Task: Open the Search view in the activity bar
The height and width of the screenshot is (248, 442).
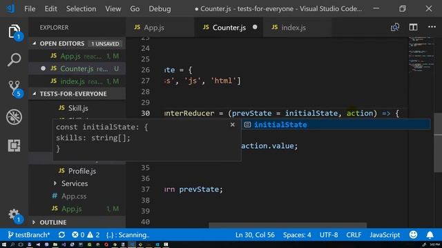Action: 14,59
